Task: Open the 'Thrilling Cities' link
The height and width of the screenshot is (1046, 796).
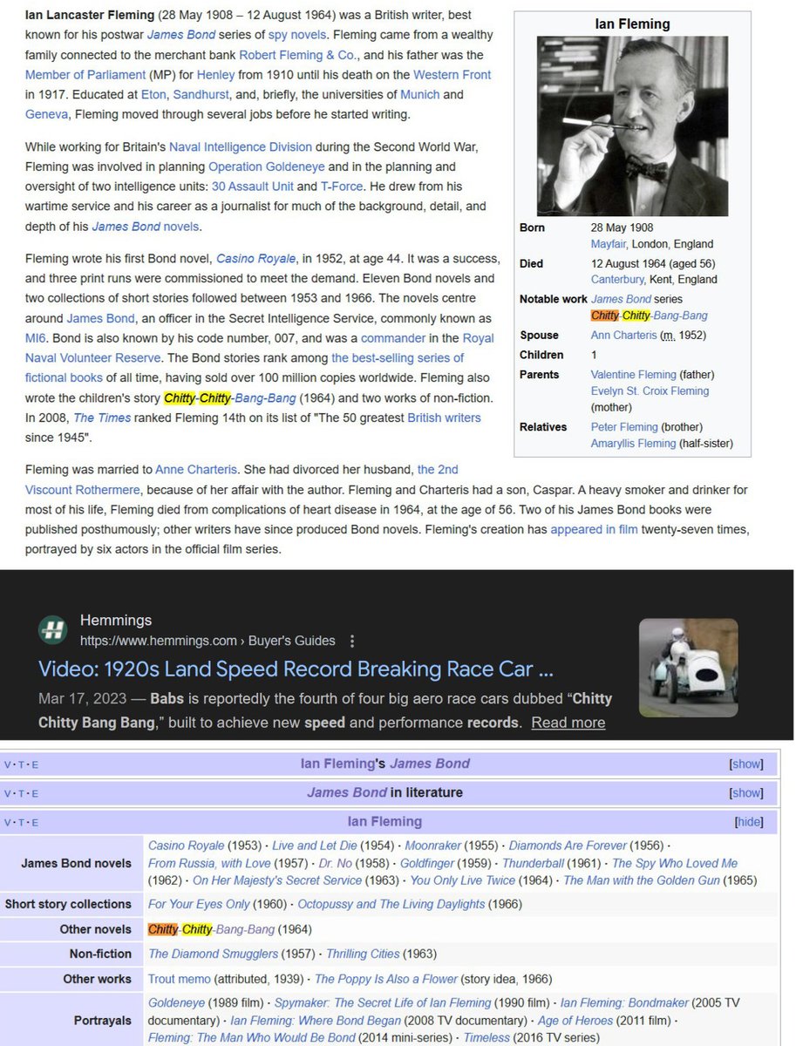Action: click(x=364, y=954)
